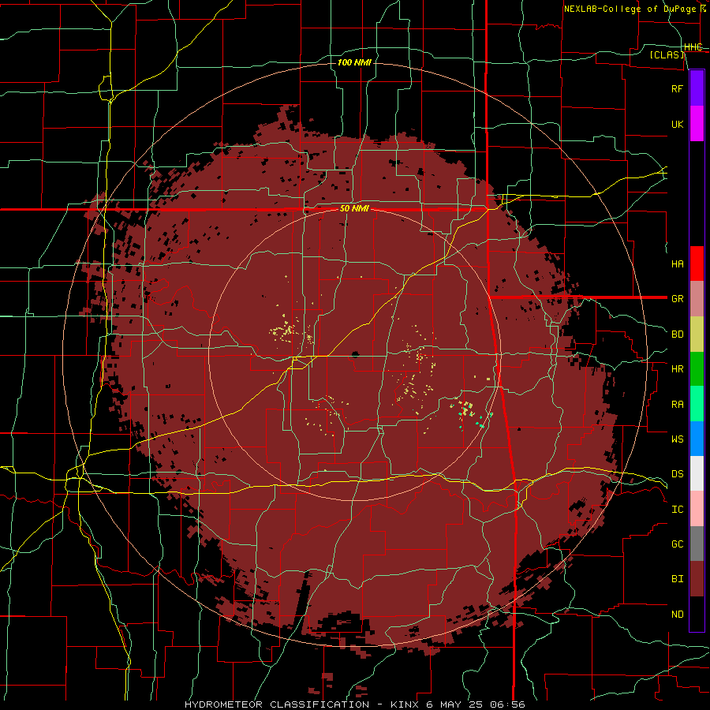Click the pinkish GR legend swatch

coord(697,299)
